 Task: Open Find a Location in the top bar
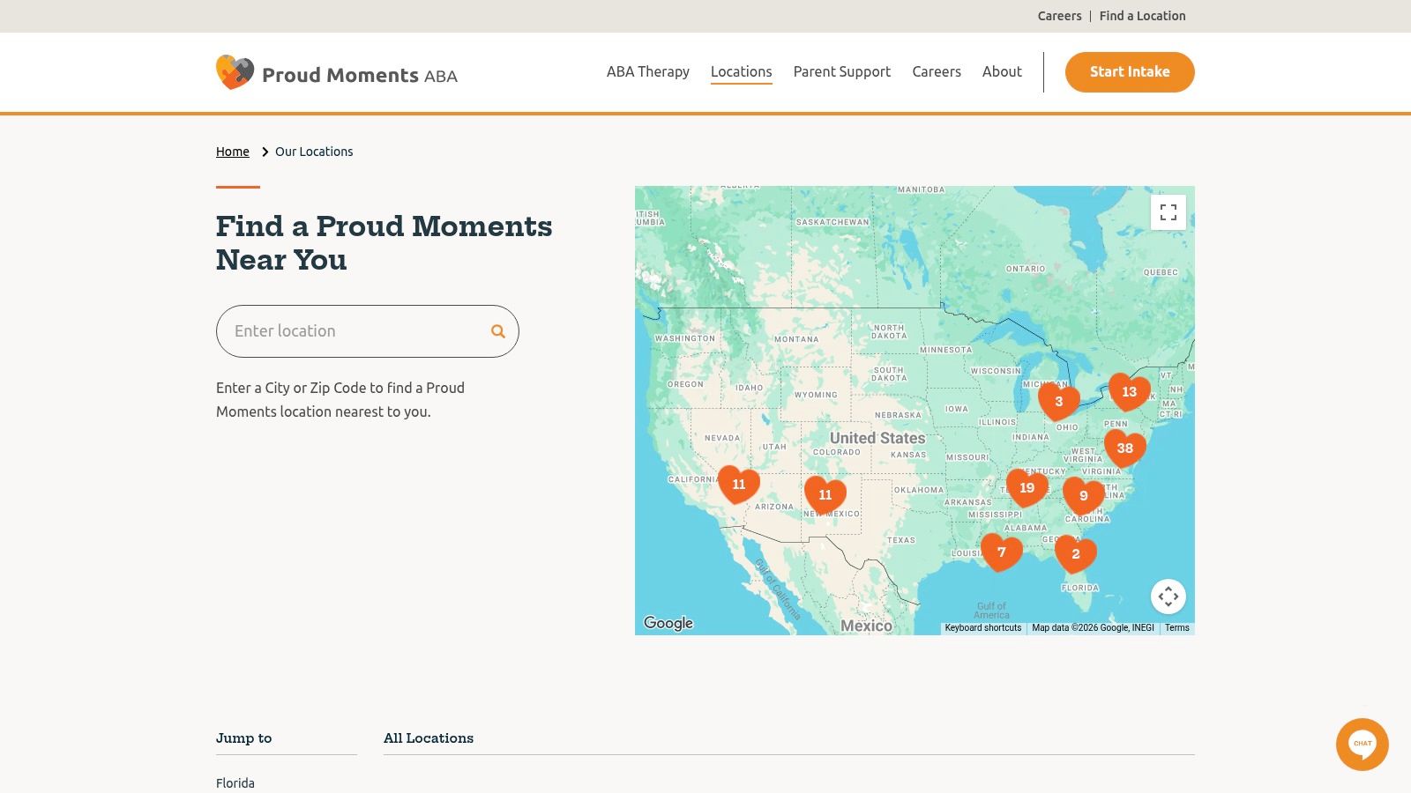(1143, 16)
